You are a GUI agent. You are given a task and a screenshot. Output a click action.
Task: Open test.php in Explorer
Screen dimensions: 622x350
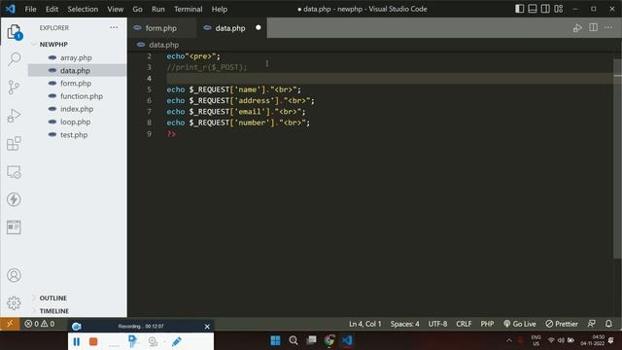click(x=74, y=134)
